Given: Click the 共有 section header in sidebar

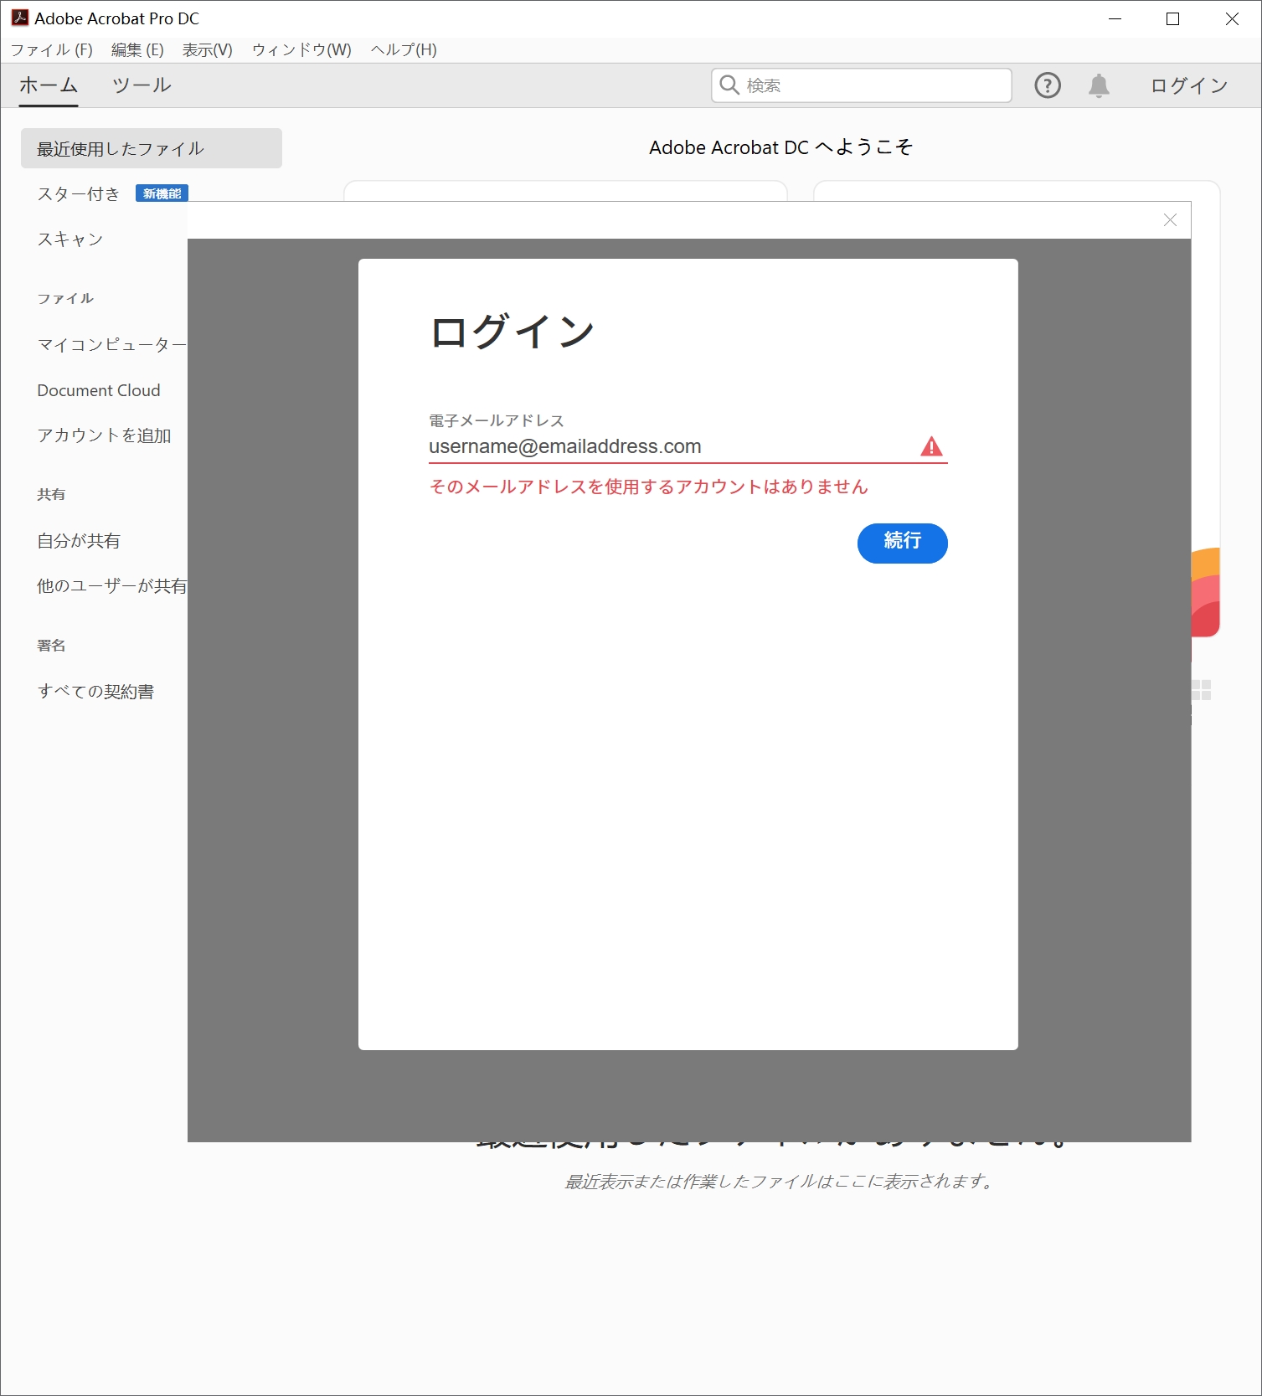Looking at the screenshot, I should coord(51,495).
